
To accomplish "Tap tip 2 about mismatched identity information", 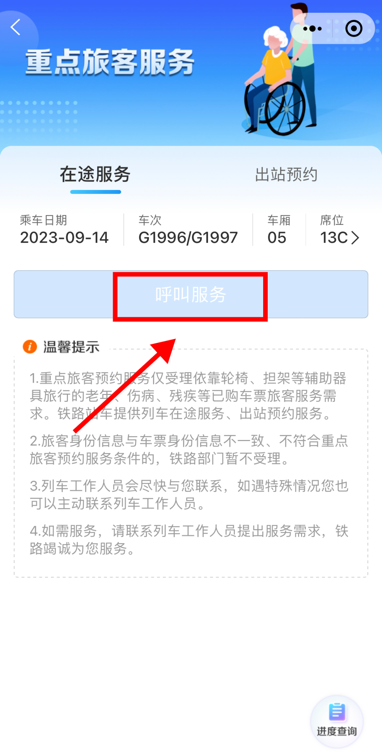I will (x=189, y=449).
